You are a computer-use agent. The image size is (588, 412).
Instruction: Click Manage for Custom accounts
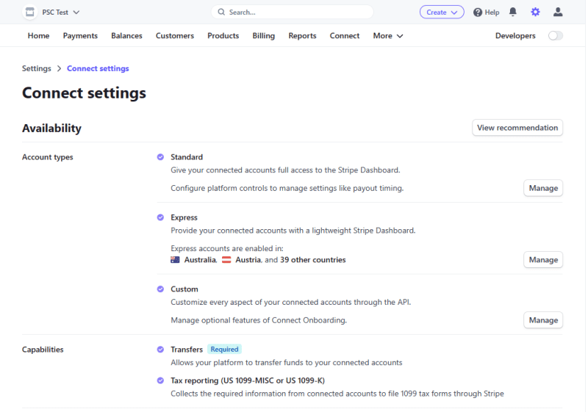point(543,320)
